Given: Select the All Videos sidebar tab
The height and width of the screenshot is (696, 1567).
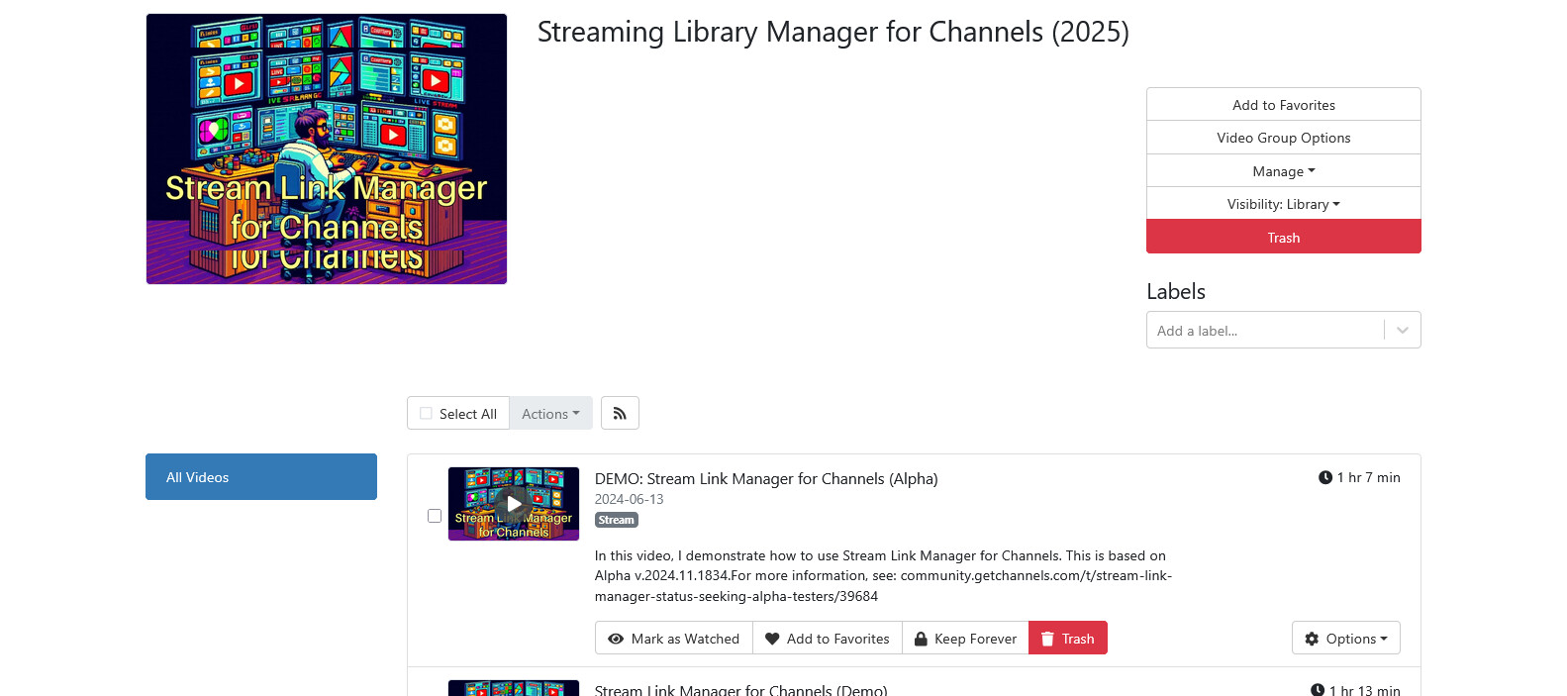Looking at the screenshot, I should tap(261, 477).
